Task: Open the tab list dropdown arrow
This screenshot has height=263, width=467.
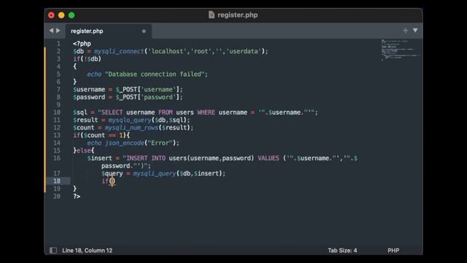Action: click(x=415, y=31)
